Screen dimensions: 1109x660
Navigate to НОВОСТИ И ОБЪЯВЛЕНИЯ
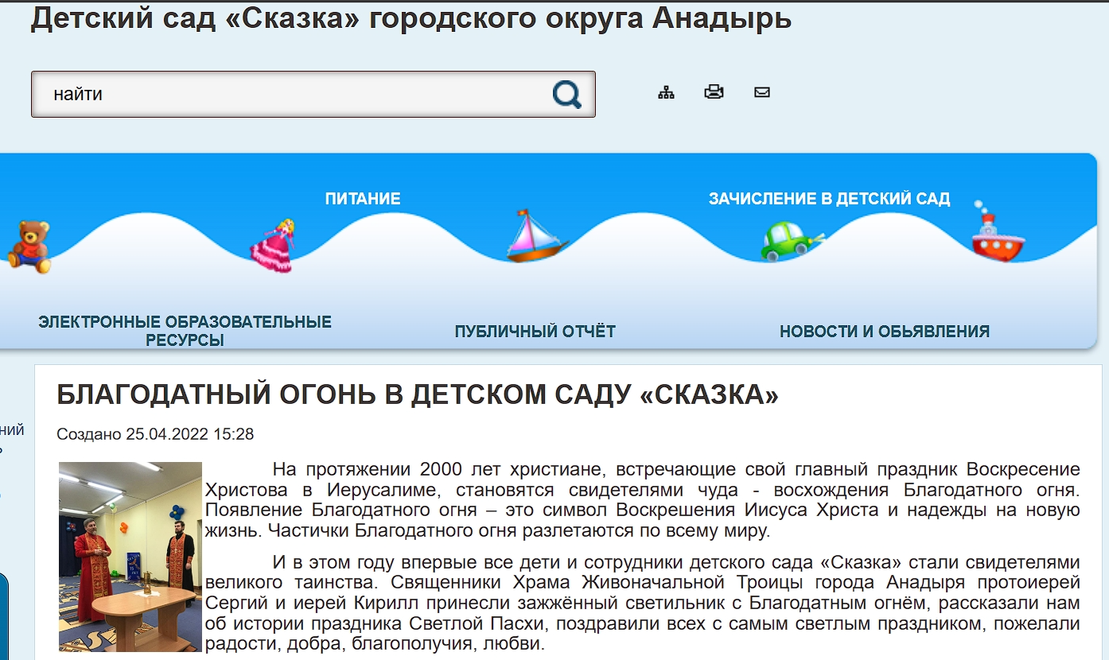tap(885, 332)
